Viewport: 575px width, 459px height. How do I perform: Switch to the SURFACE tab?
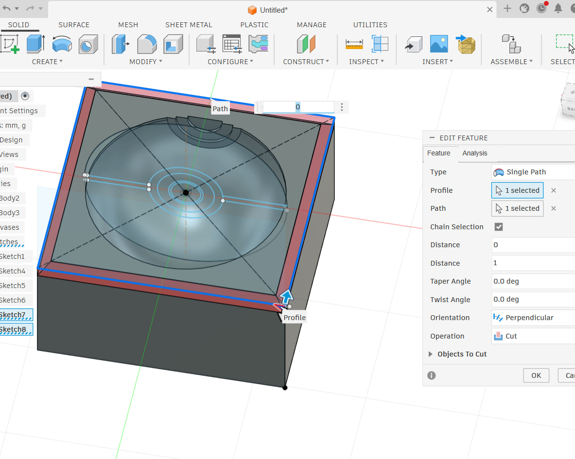click(x=74, y=25)
